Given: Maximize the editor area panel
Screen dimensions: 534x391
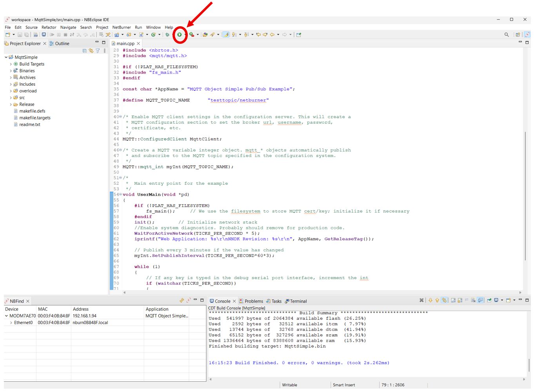Looking at the screenshot, I should tap(527, 42).
